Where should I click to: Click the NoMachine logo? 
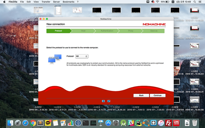point(154,24)
